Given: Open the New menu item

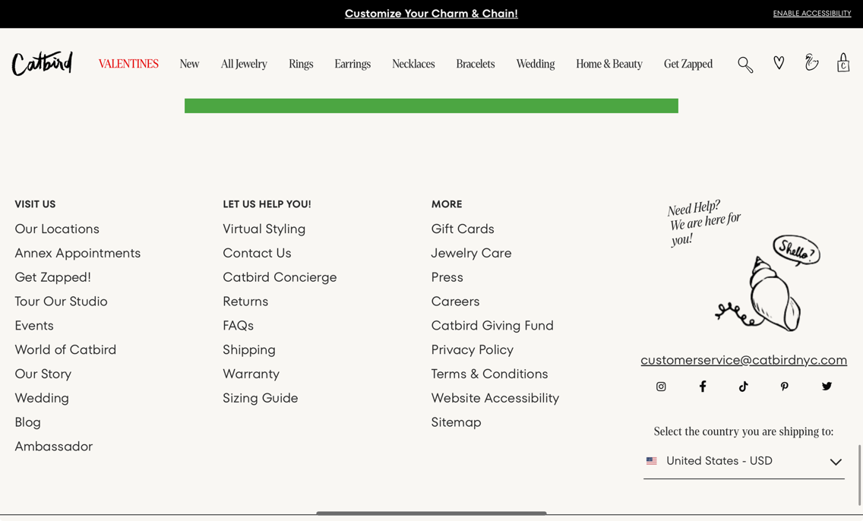Looking at the screenshot, I should coord(189,64).
